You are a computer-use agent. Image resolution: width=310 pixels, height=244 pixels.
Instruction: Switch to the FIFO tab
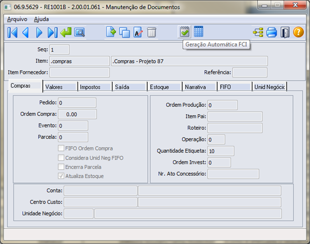[x=235, y=87]
